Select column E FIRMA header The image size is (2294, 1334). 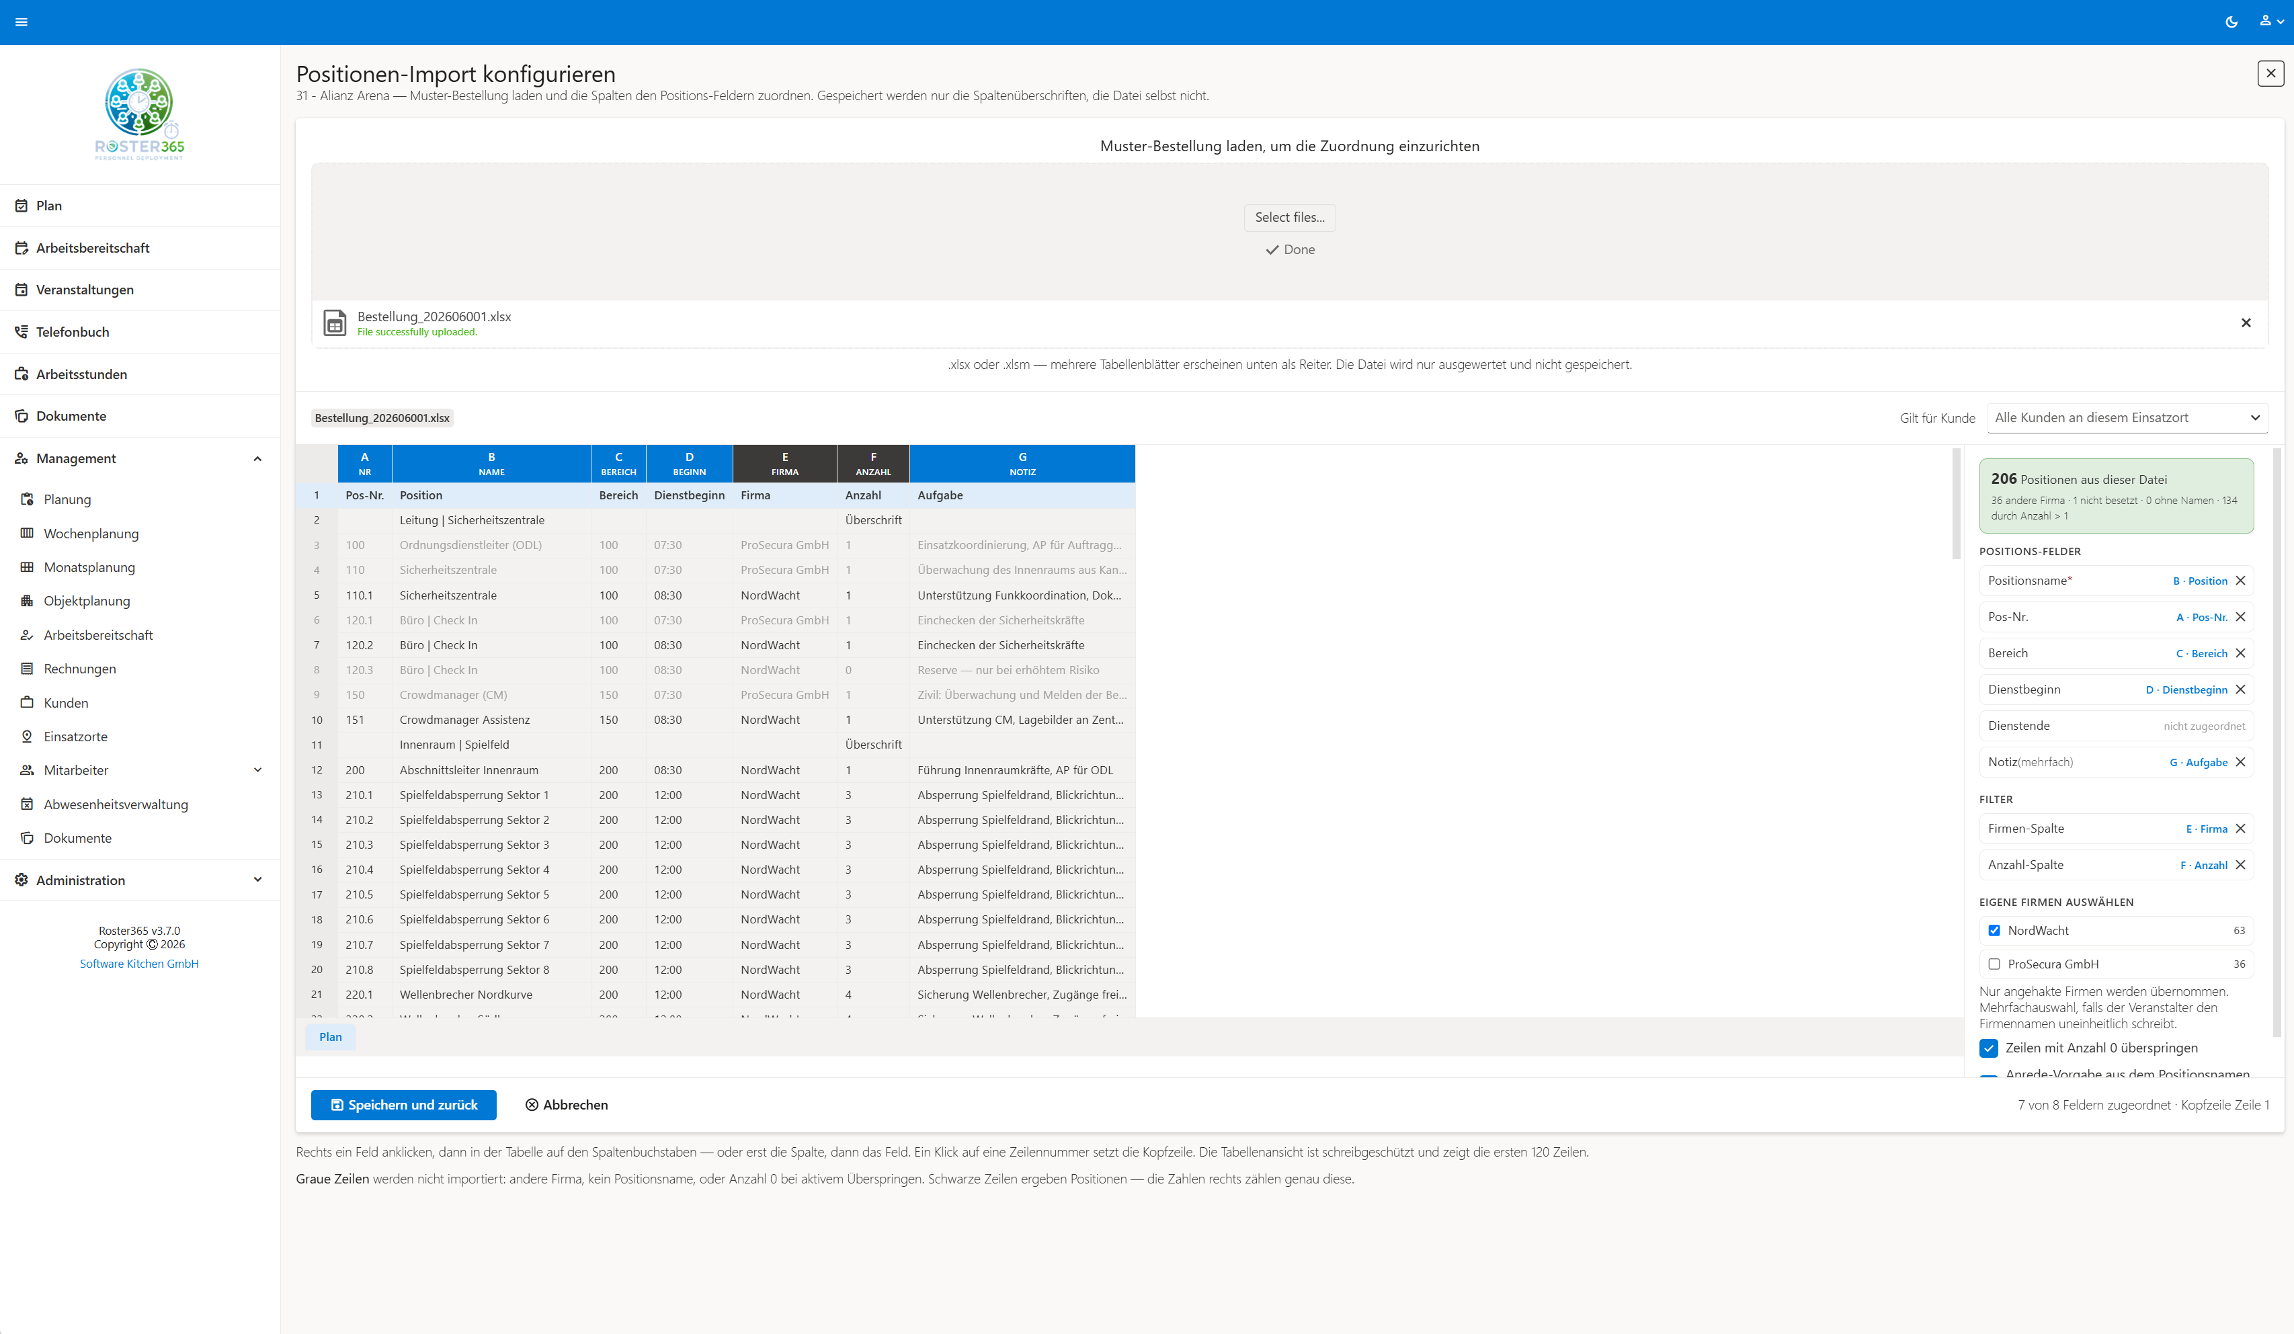point(784,463)
